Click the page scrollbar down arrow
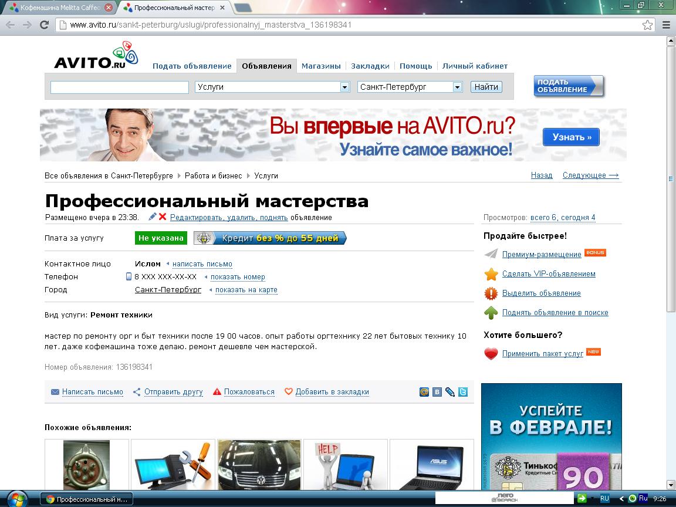 (x=671, y=485)
